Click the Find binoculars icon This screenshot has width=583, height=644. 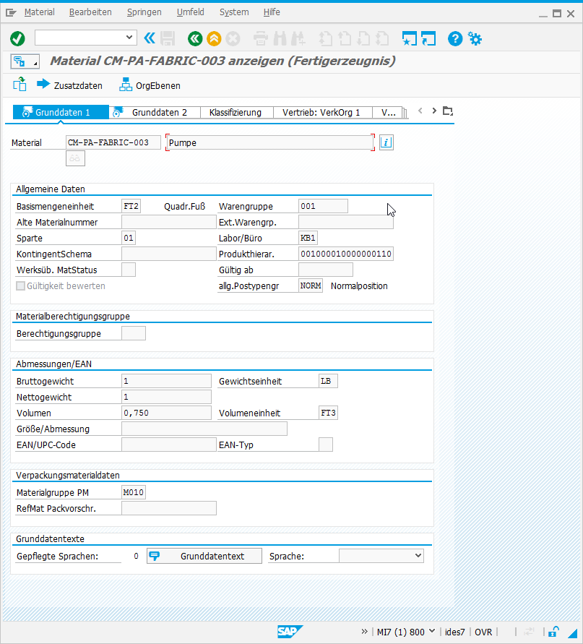[280, 38]
